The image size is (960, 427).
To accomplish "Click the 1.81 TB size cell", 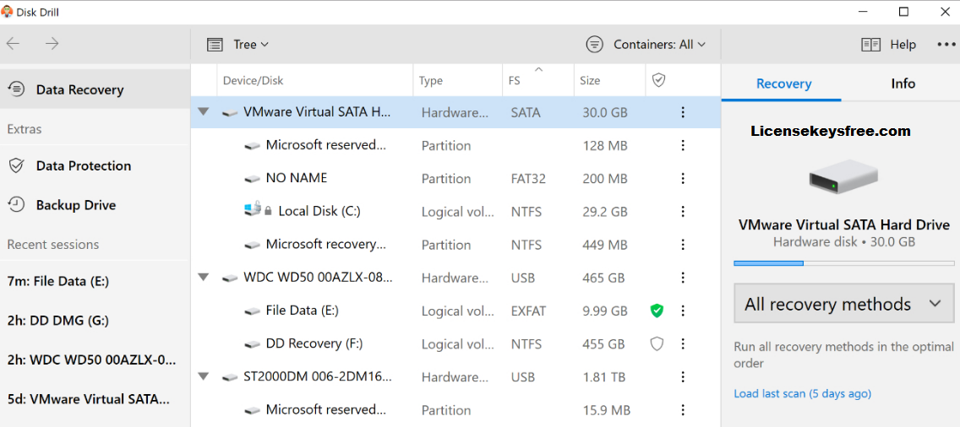I will (603, 377).
